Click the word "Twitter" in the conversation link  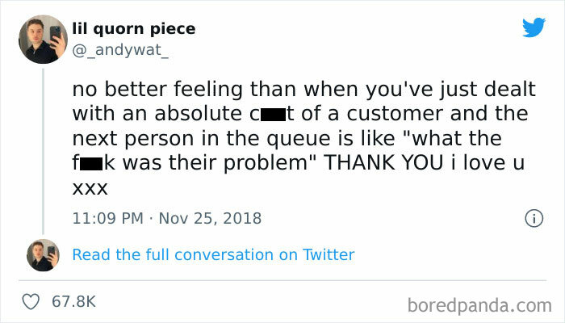pyautogui.click(x=329, y=254)
